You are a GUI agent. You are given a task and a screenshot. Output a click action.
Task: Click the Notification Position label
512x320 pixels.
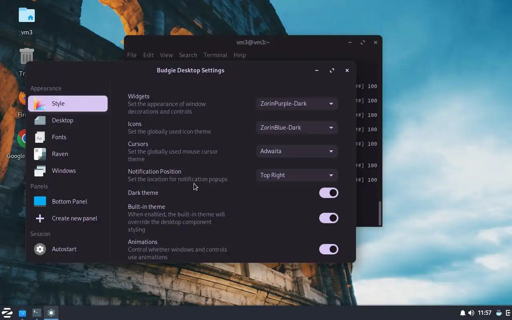(154, 172)
